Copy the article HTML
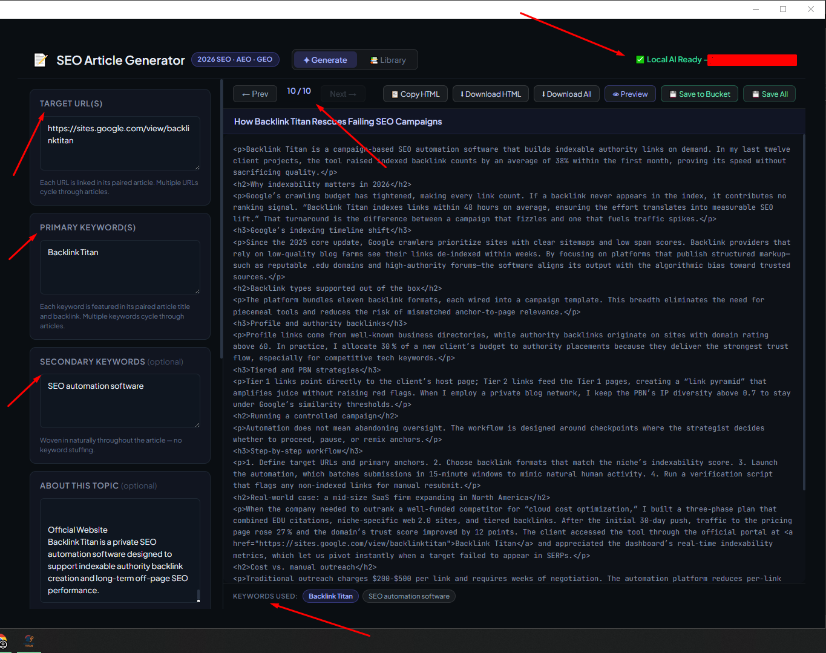826x653 pixels. click(416, 94)
